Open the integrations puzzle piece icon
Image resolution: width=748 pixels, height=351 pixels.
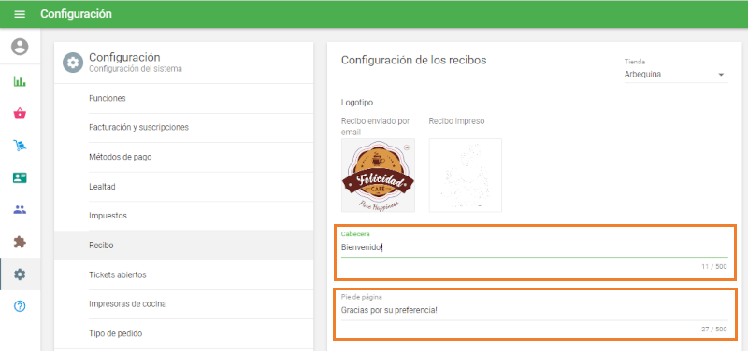pos(20,242)
